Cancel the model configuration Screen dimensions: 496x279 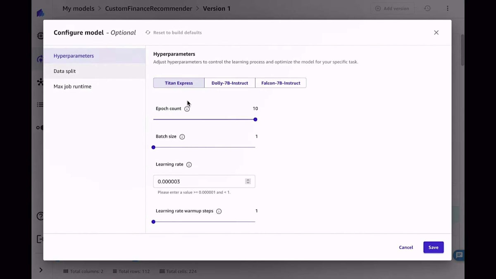[x=406, y=248]
